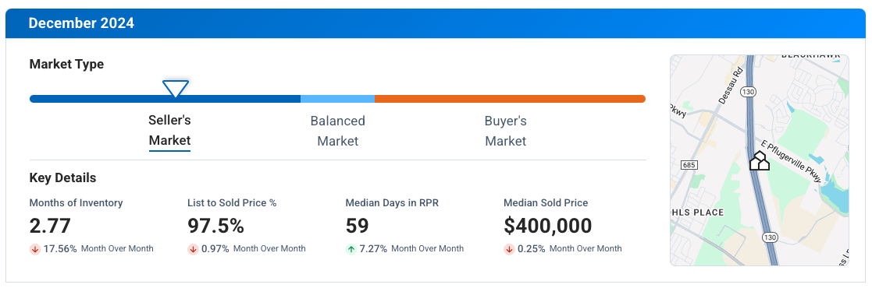Screen dimensions: 872x288
Task: Click the market type triangle indicator
Action: pyautogui.click(x=175, y=89)
